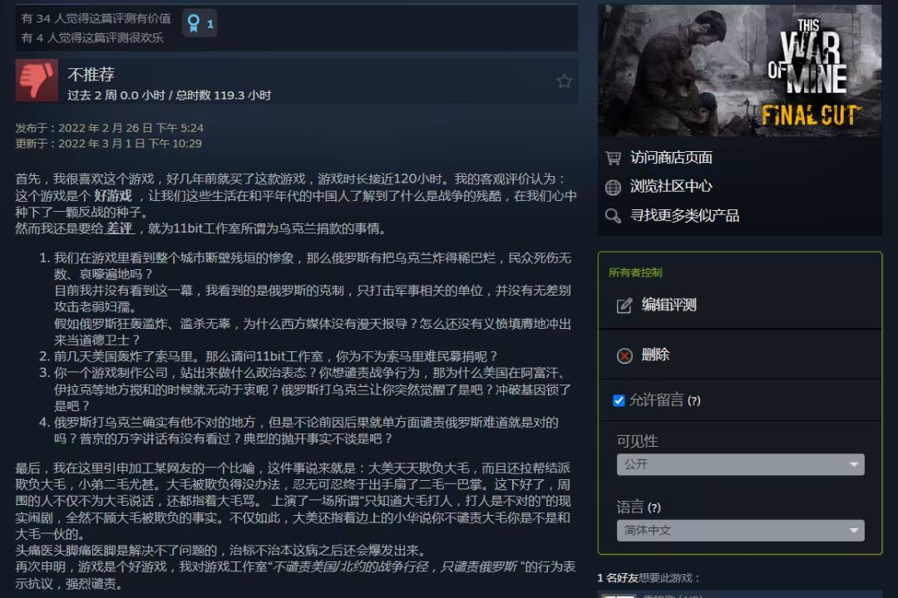Viewport: 898px width, 598px height.
Task: Click the star favorite icon on review header
Action: (564, 81)
